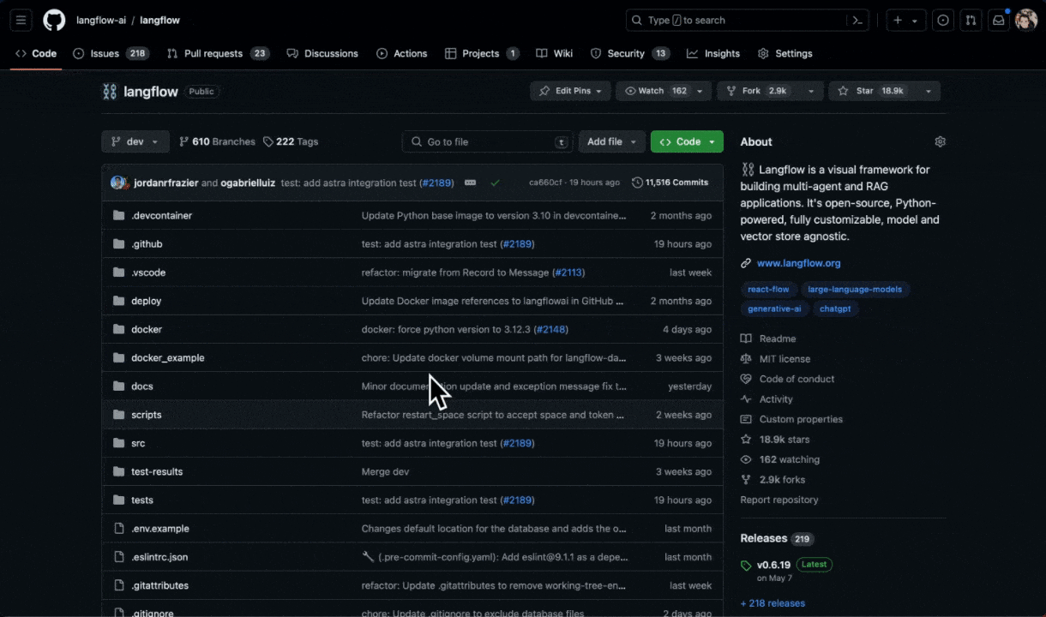
Task: Select the generative-ai topic tag
Action: coord(774,308)
